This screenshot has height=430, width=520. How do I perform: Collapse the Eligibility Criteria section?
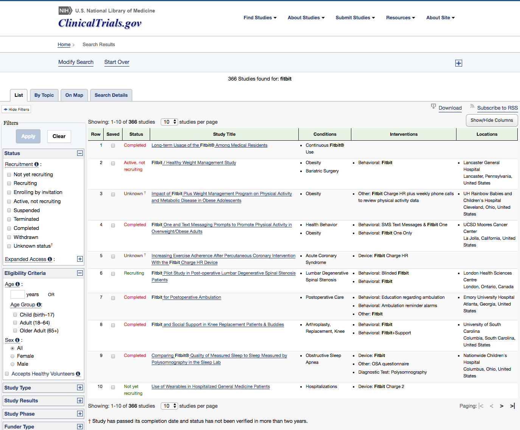coord(80,273)
